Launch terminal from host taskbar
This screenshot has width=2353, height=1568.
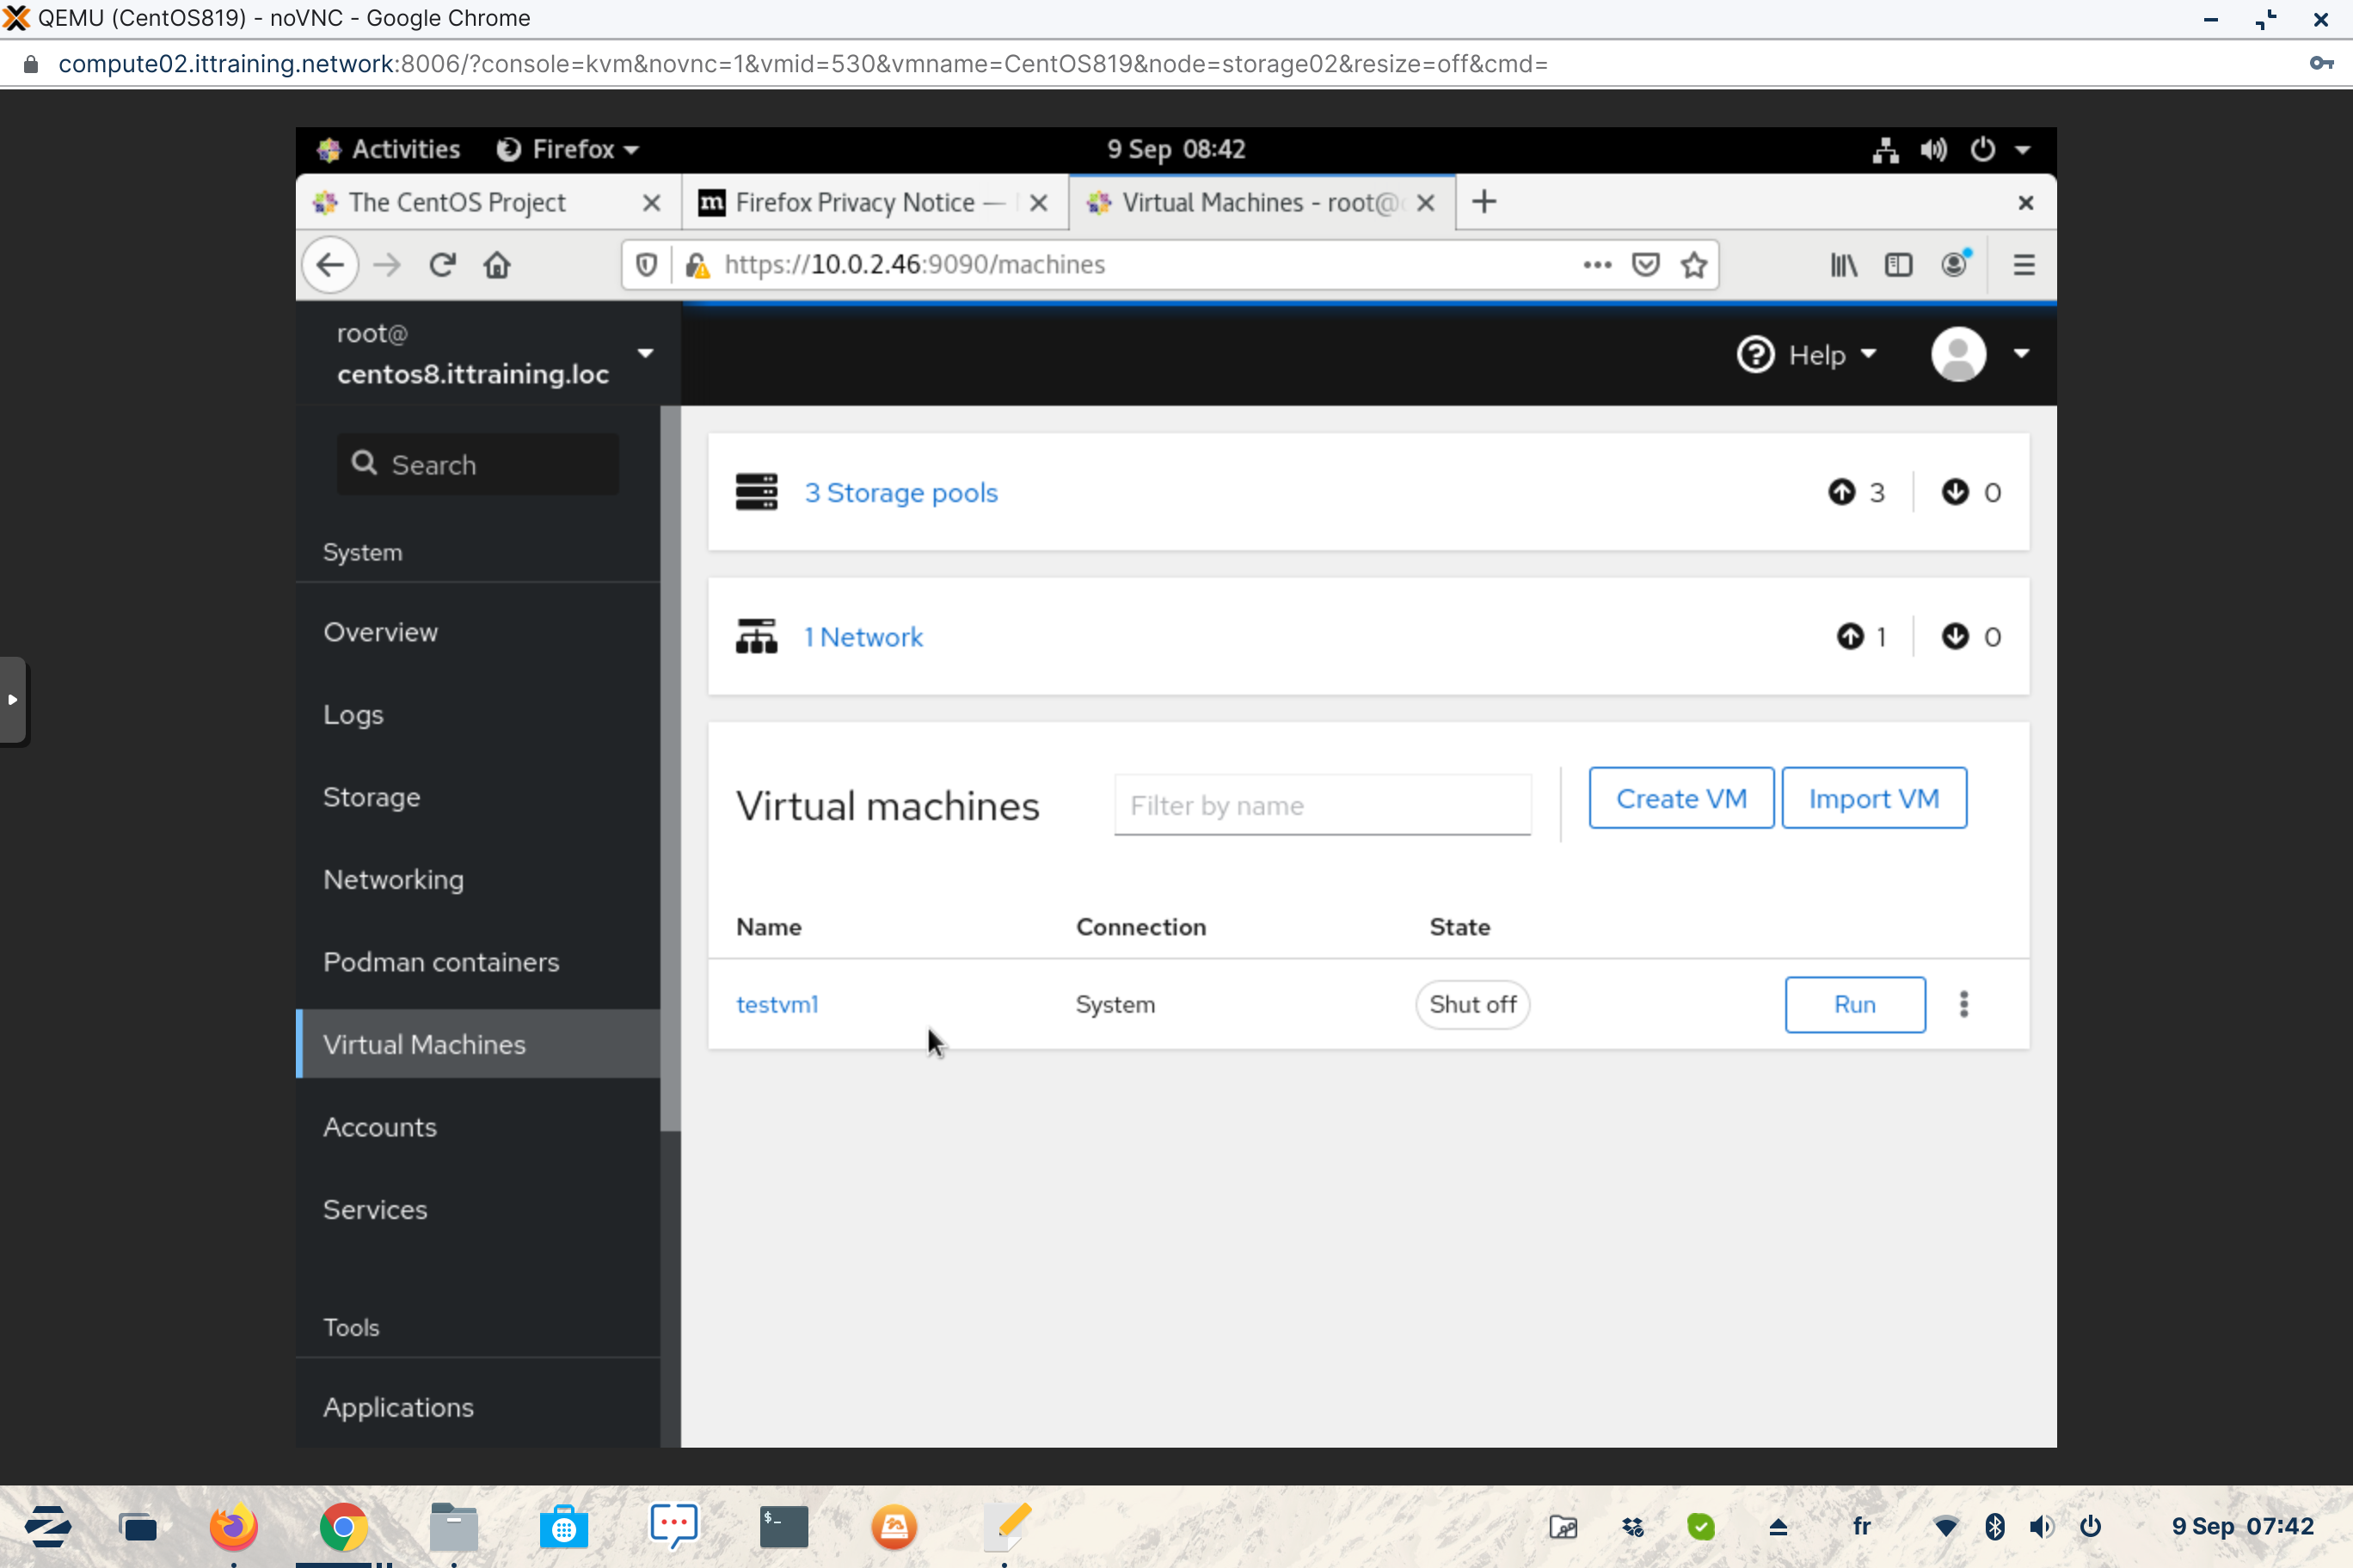point(783,1527)
